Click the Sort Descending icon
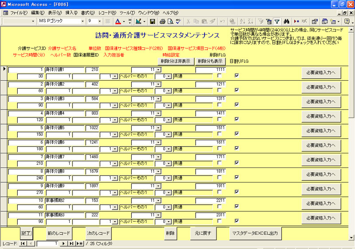Image resolution: width=355 pixels, height=249 pixels. coord(250,21)
